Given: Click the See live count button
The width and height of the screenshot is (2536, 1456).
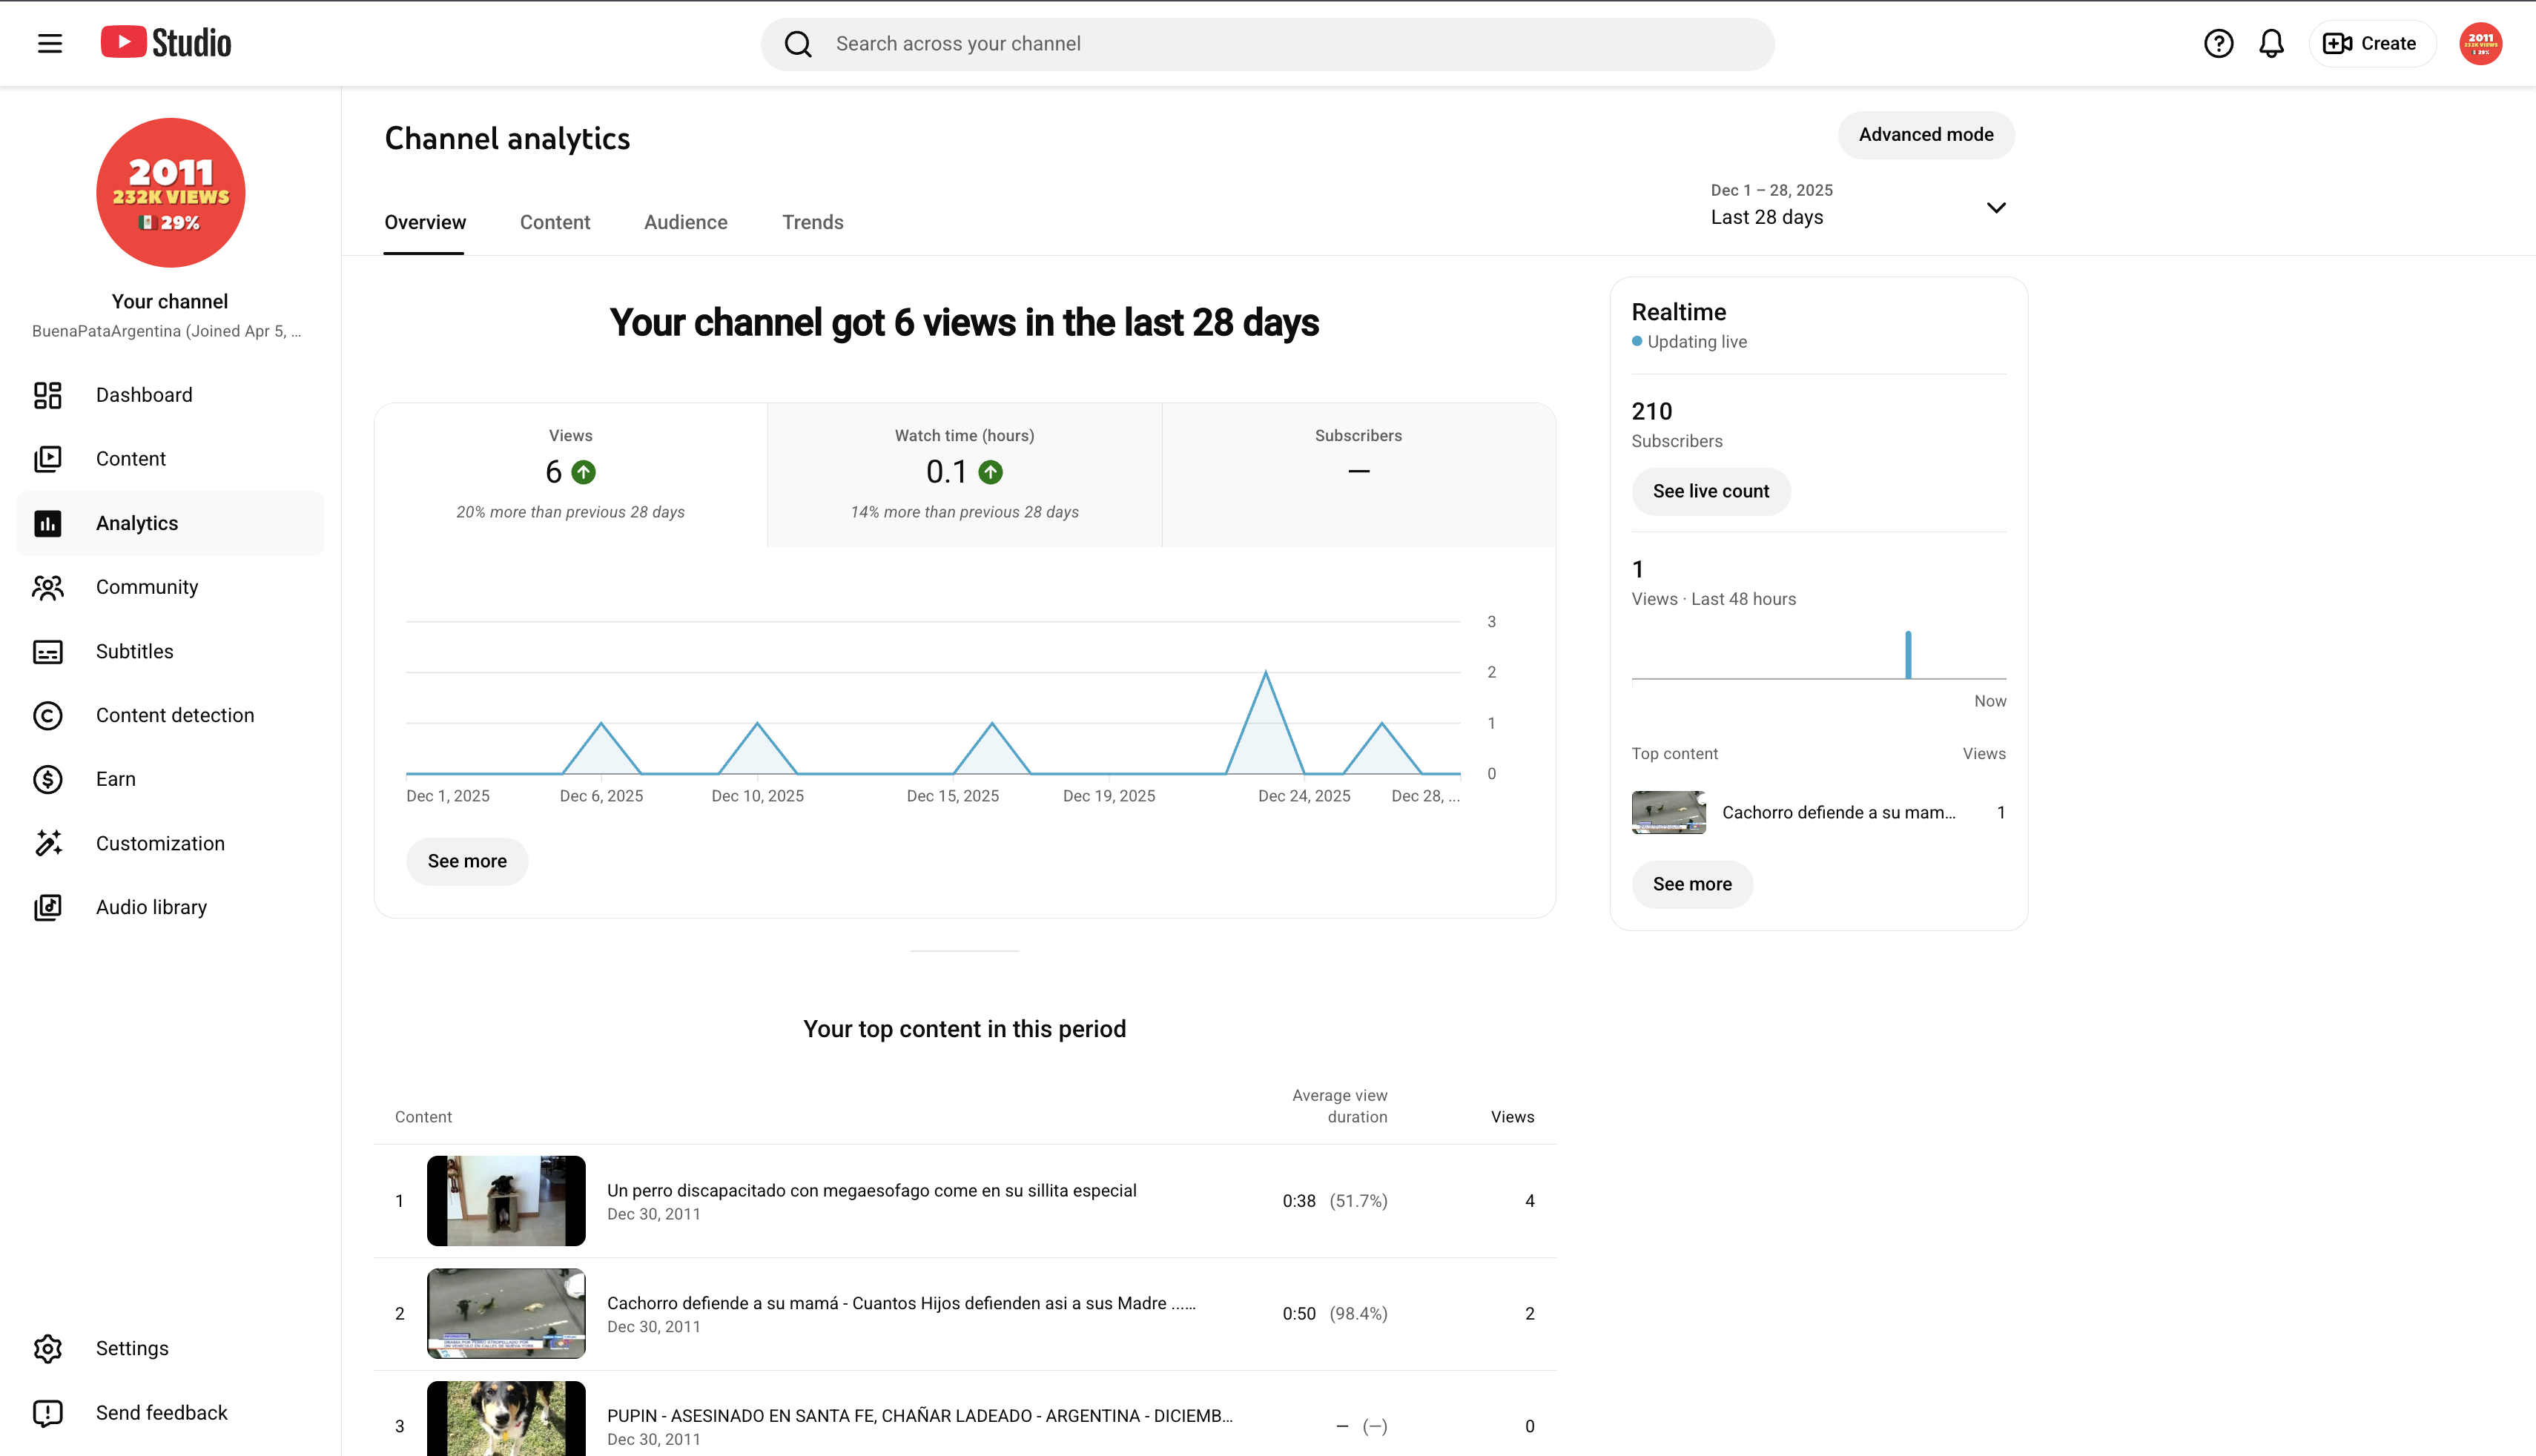Looking at the screenshot, I should click(x=1711, y=491).
